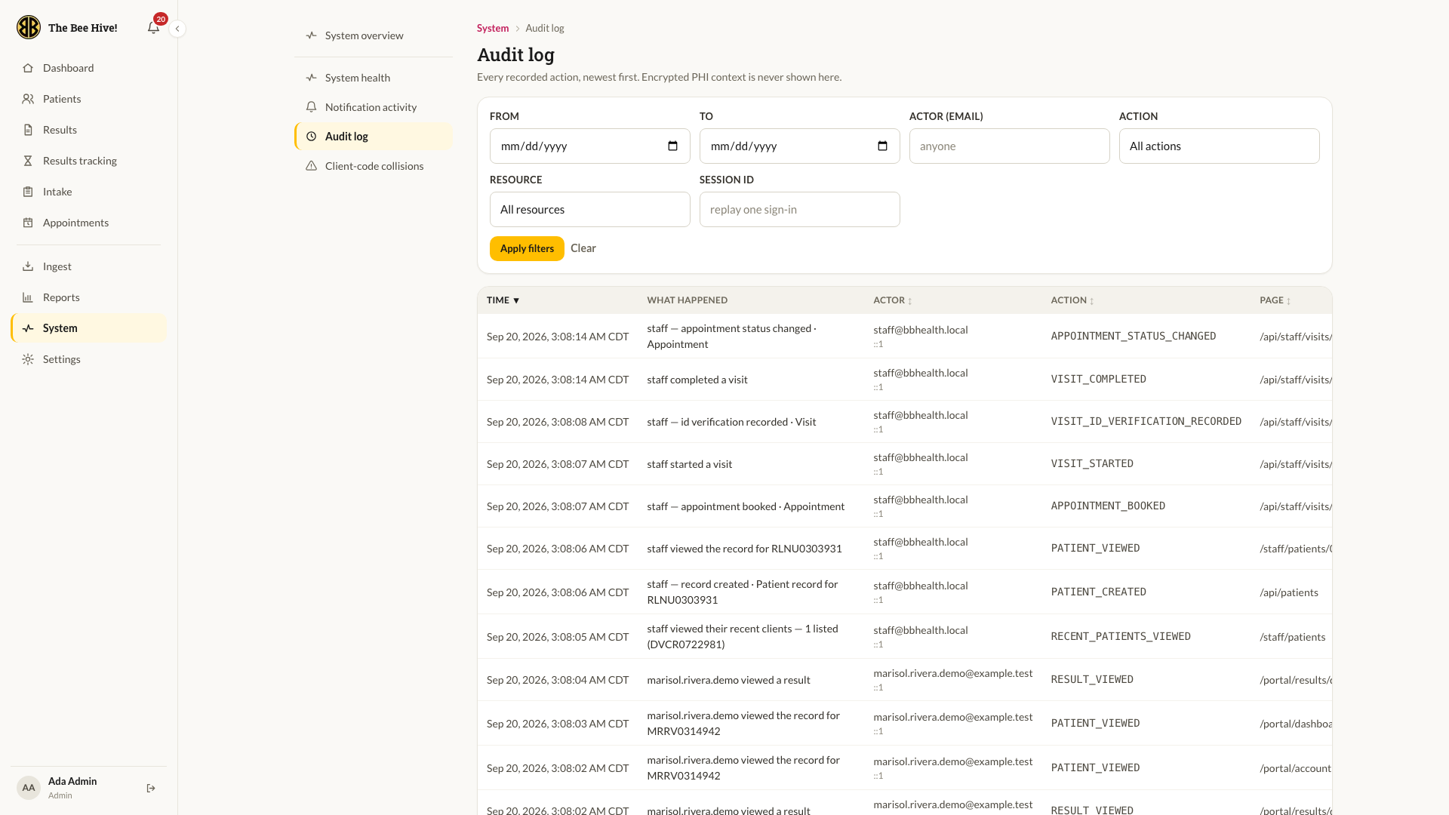This screenshot has width=1449, height=815.
Task: Click the VISIT_ID_VERIFICATION_RECORDED action cell
Action: [x=1146, y=422]
